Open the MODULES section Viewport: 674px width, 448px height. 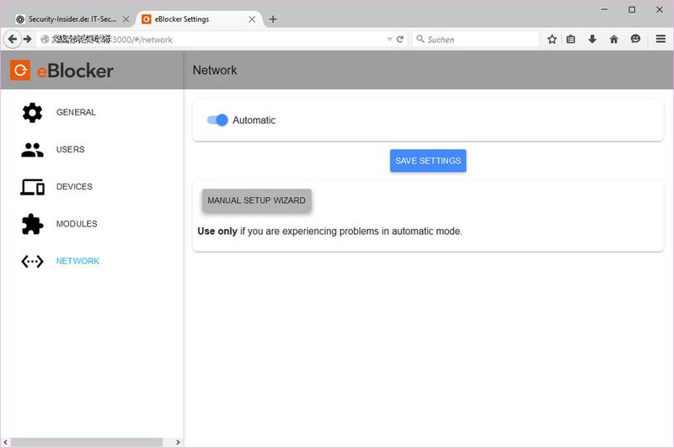pyautogui.click(x=77, y=224)
